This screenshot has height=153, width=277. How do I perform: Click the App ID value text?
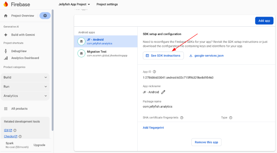tap(178, 78)
